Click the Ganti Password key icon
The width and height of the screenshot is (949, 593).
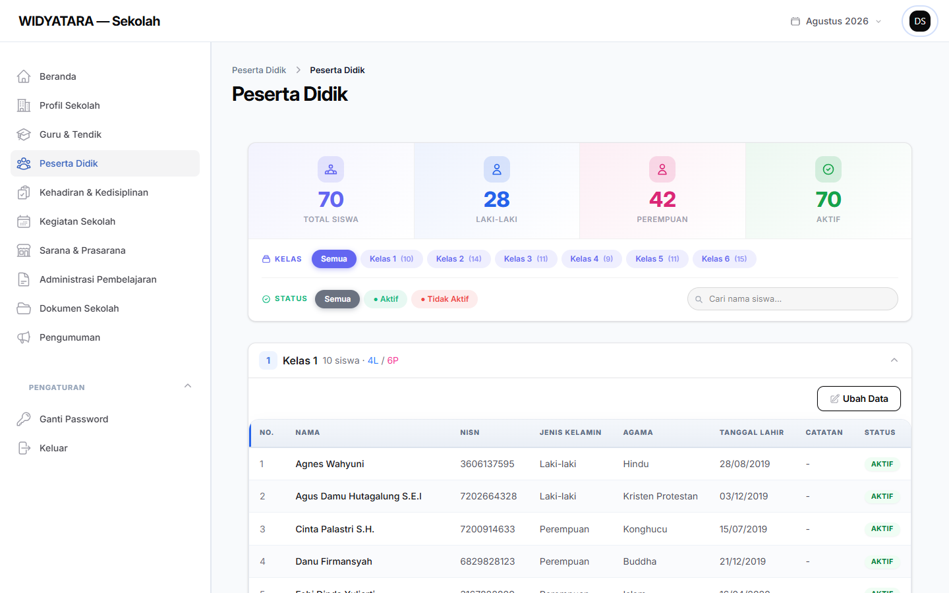pos(24,419)
